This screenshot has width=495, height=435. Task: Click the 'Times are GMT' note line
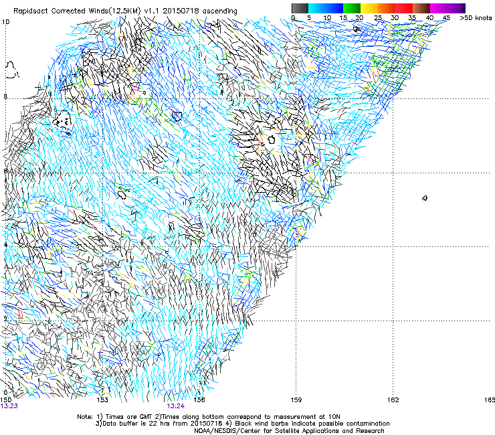click(x=209, y=417)
